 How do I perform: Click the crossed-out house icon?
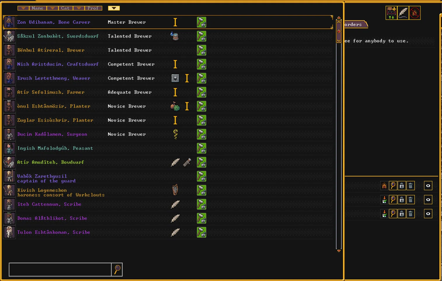[415, 13]
